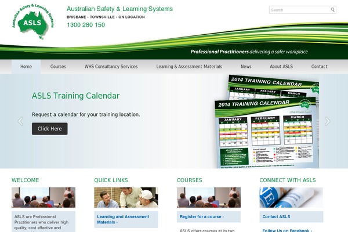Open the About ASLS menu item
348x232 pixels.
281,67
